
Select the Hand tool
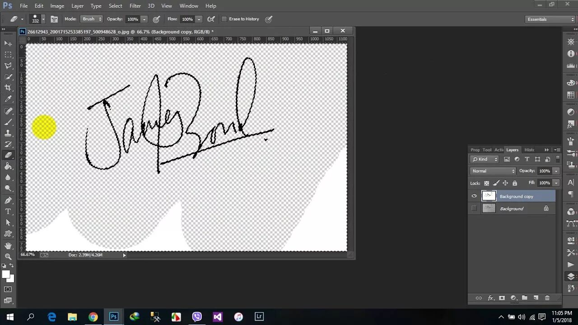pyautogui.click(x=8, y=245)
